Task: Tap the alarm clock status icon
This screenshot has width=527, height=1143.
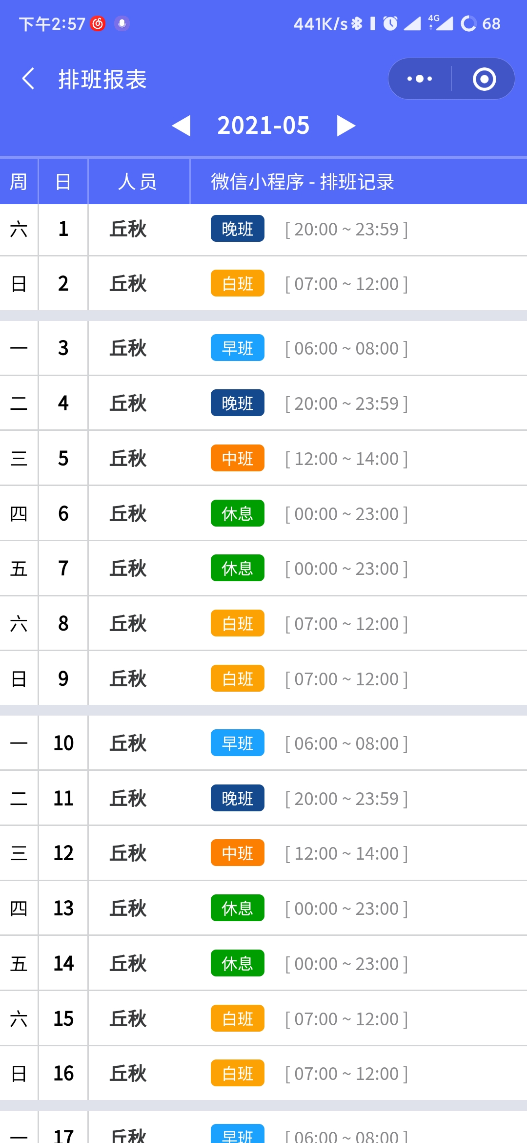Action: coord(390,23)
